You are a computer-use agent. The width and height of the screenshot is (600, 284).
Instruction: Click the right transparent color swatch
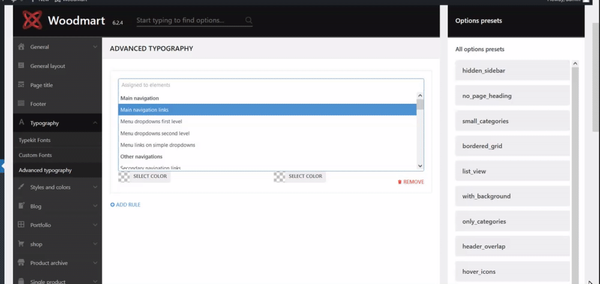pos(280,177)
